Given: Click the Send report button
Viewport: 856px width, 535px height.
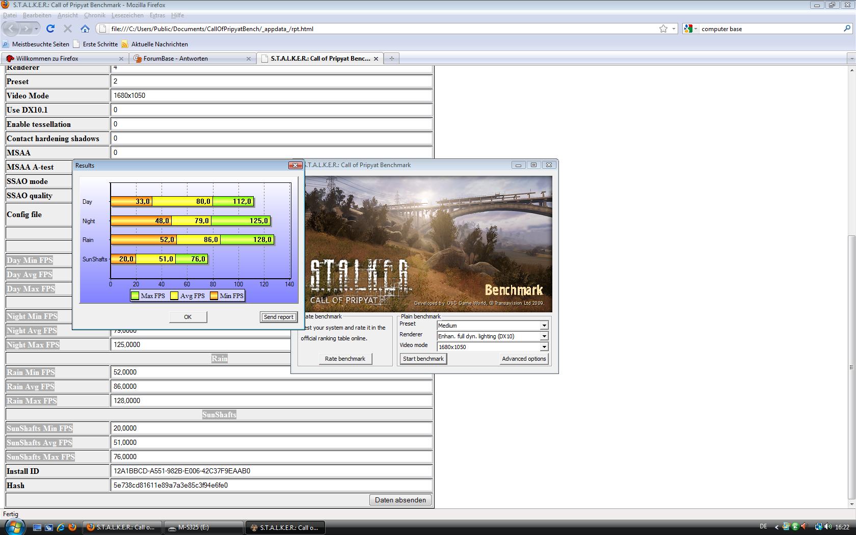Looking at the screenshot, I should (278, 317).
